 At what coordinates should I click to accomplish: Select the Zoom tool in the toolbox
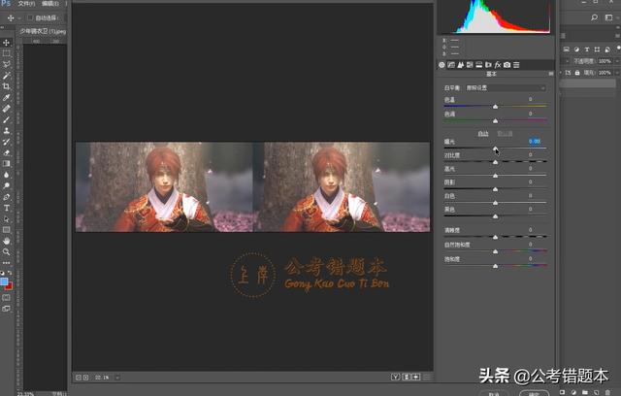coord(7,251)
